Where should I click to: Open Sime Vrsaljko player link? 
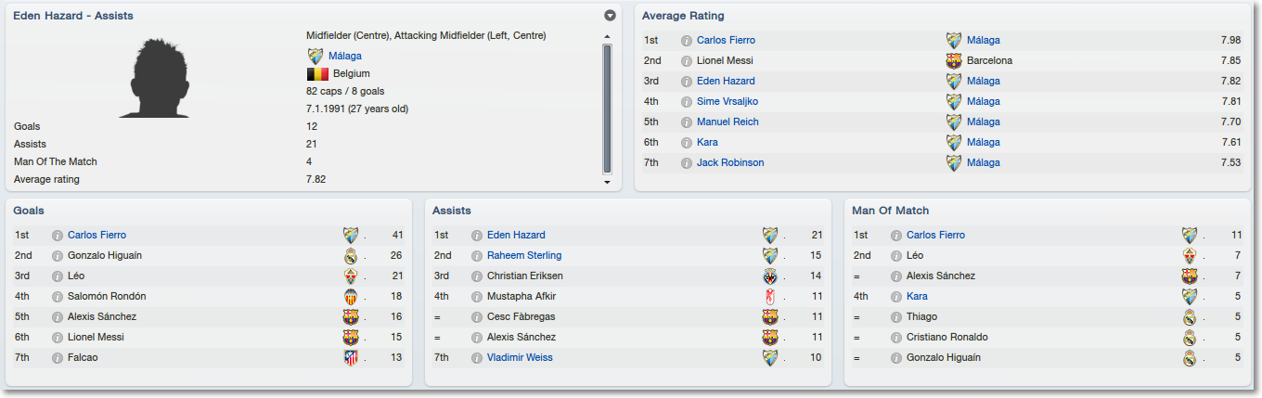[727, 102]
